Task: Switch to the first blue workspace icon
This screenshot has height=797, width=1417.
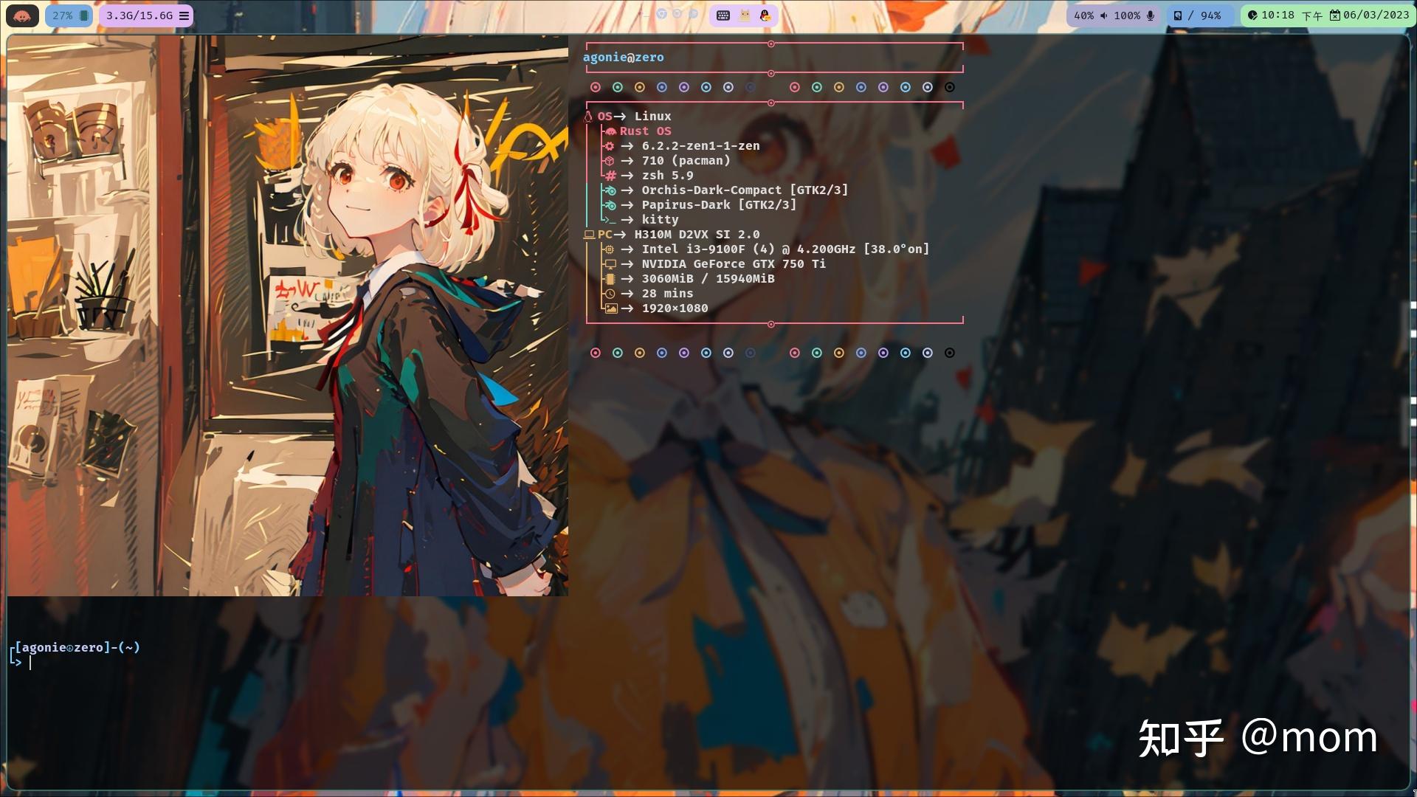Action: click(x=662, y=14)
